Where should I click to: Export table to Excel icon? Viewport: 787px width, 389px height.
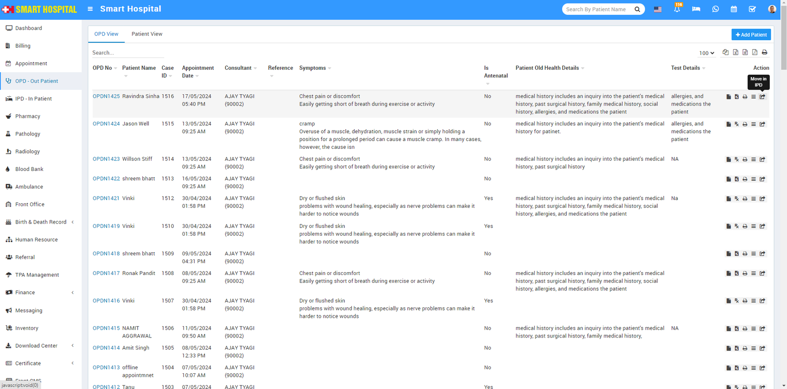tap(735, 53)
